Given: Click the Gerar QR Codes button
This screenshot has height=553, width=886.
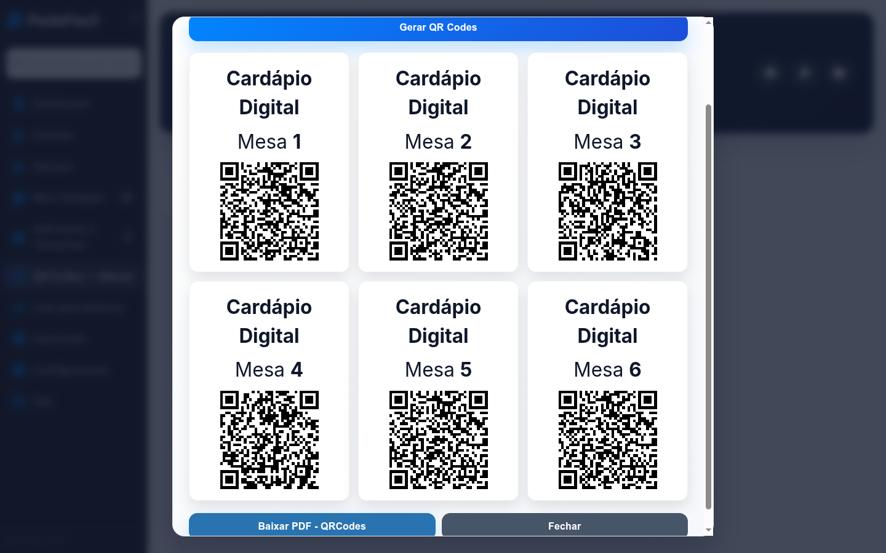Looking at the screenshot, I should pos(438,28).
